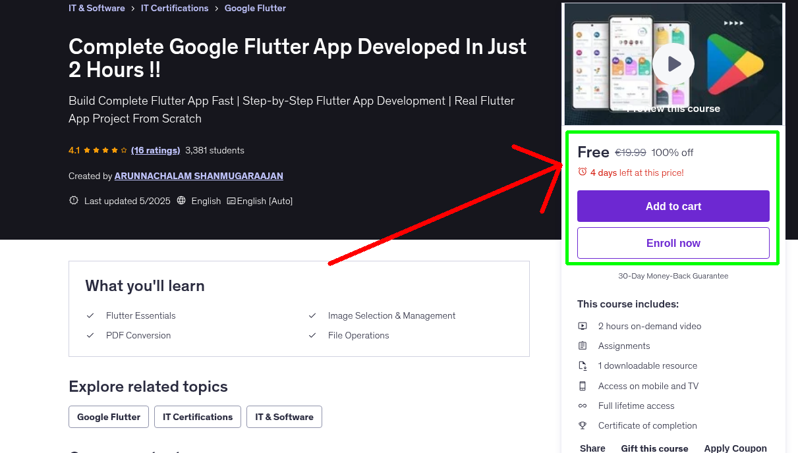
Task: Select Gift this course
Action: [x=654, y=448]
